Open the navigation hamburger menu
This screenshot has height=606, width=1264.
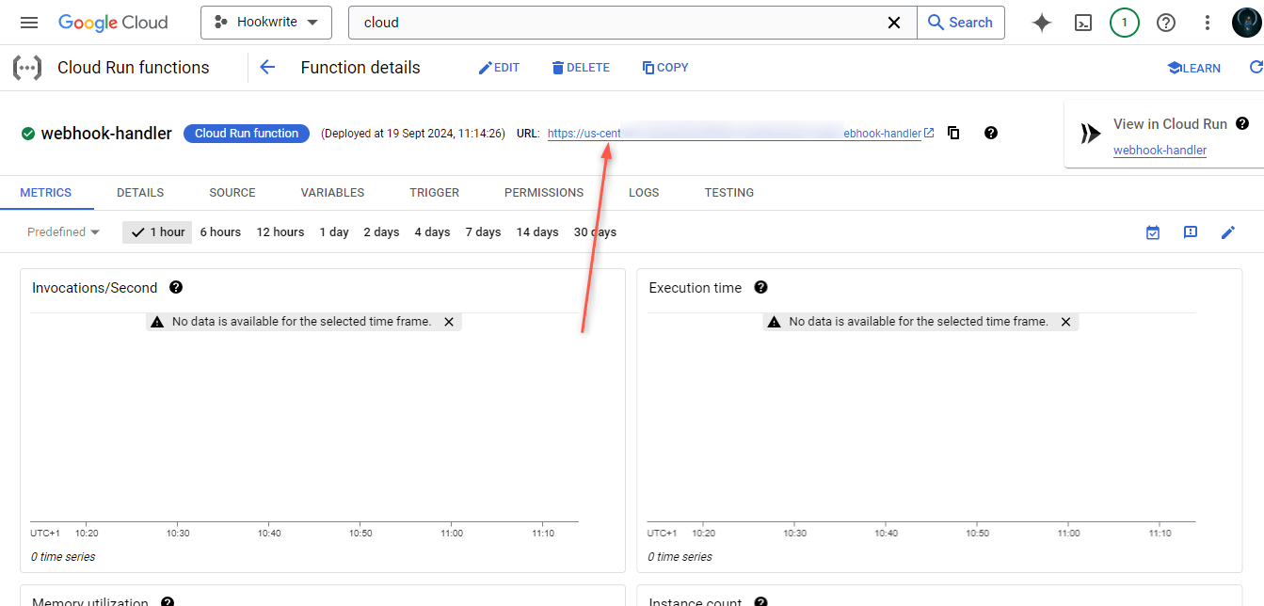28,22
